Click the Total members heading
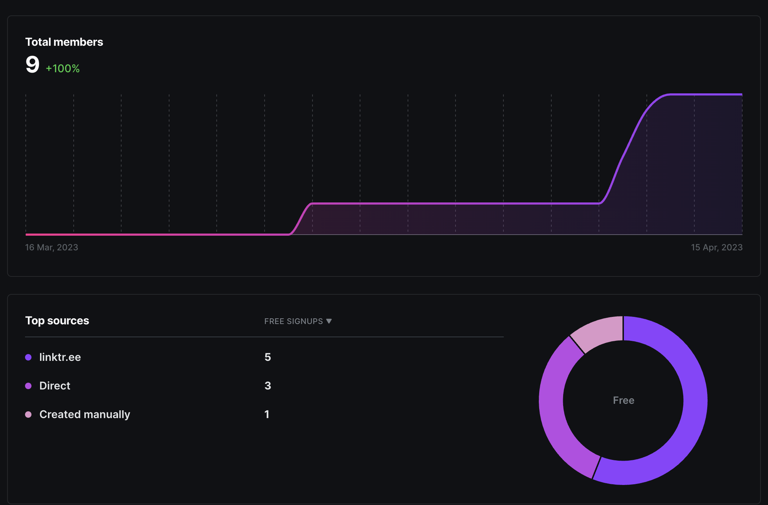Image resolution: width=768 pixels, height=505 pixels. coord(64,42)
